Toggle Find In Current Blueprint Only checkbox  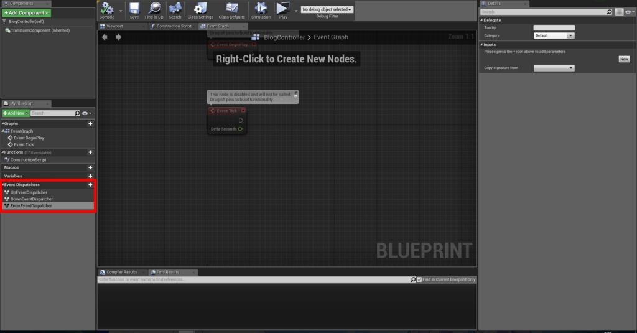tap(419, 279)
